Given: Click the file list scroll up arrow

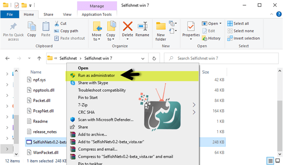Looking at the screenshot, I should 280,71.
